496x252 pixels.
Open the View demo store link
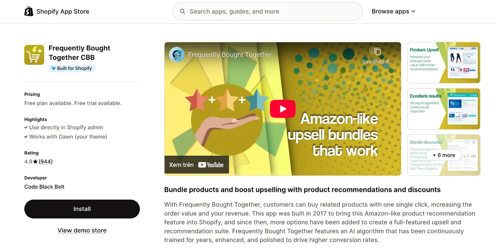coord(82,230)
